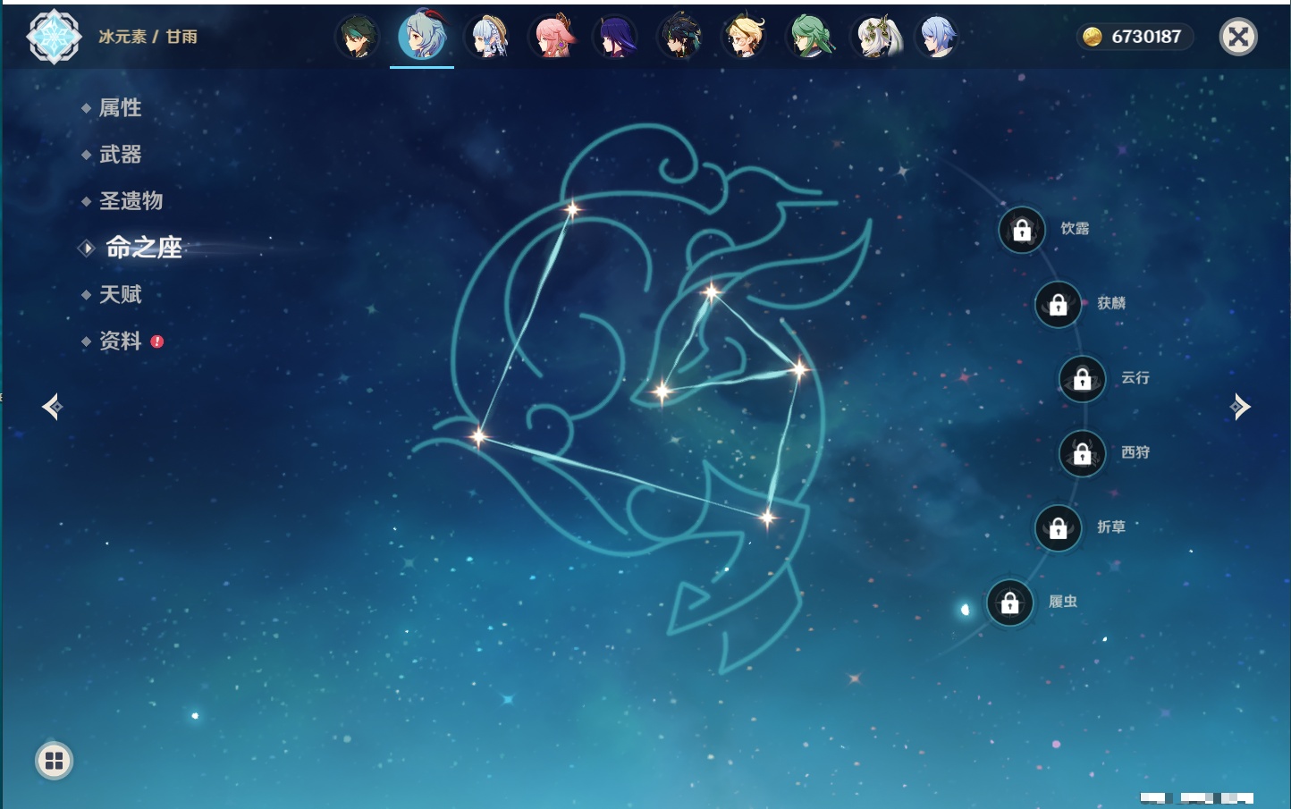Select the Ayaka avatar with straw hat
1291x809 pixels.
(487, 37)
